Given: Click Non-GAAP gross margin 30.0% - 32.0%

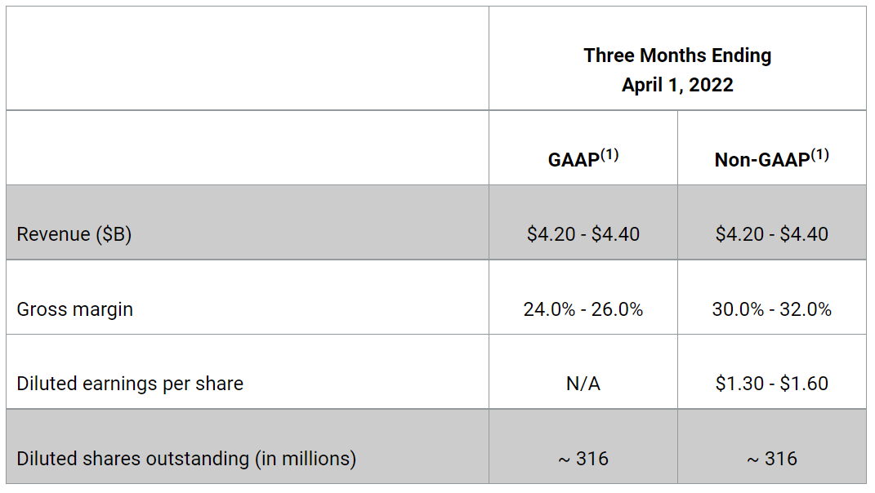Looking at the screenshot, I should click(x=772, y=309).
